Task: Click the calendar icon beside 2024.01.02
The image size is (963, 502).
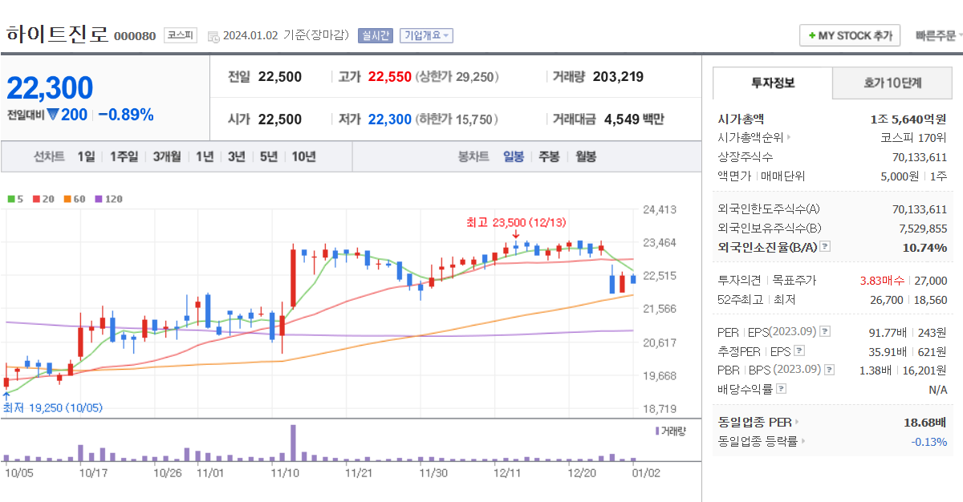Action: pyautogui.click(x=213, y=36)
